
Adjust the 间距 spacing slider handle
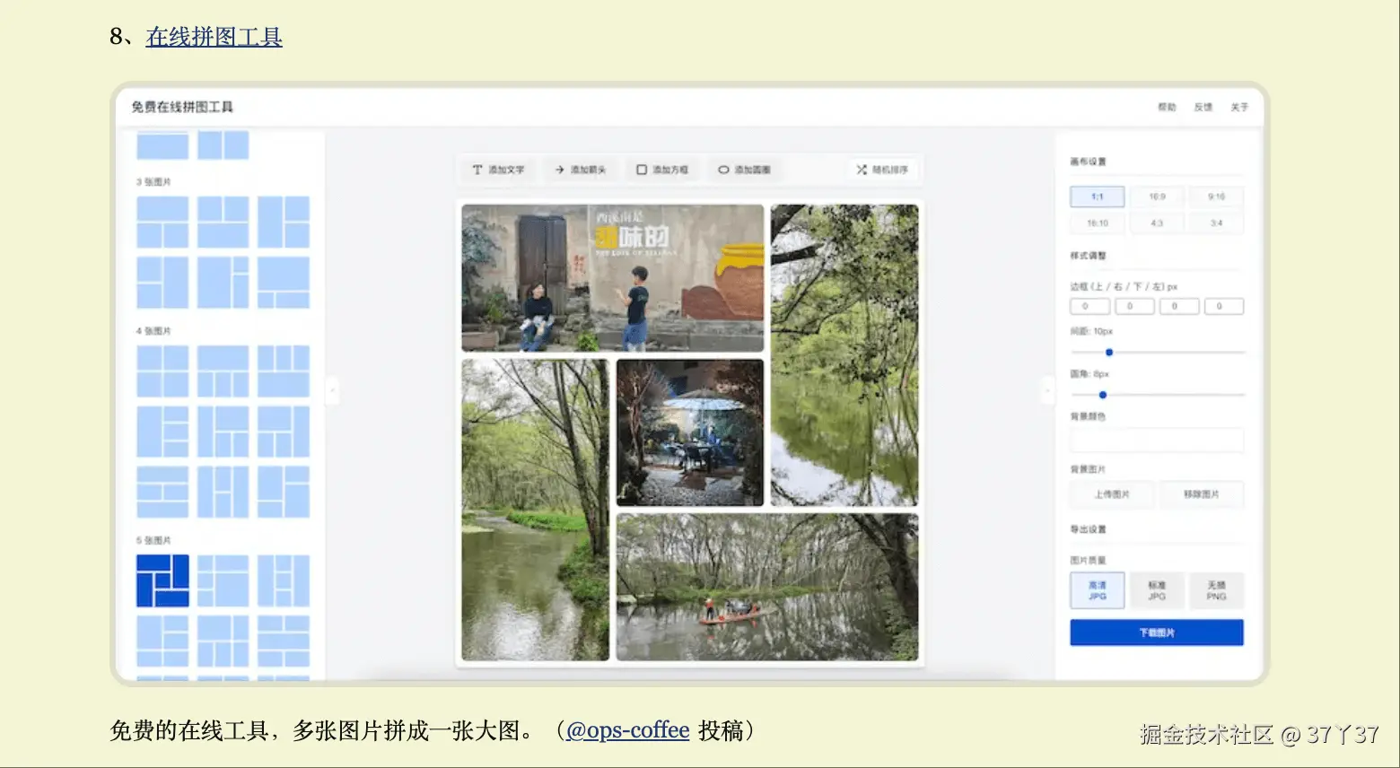(1109, 353)
